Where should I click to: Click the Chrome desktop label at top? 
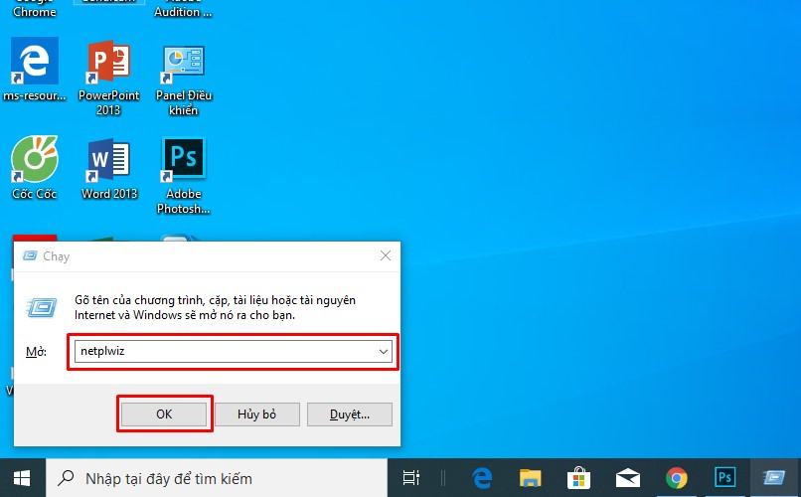coord(35,11)
